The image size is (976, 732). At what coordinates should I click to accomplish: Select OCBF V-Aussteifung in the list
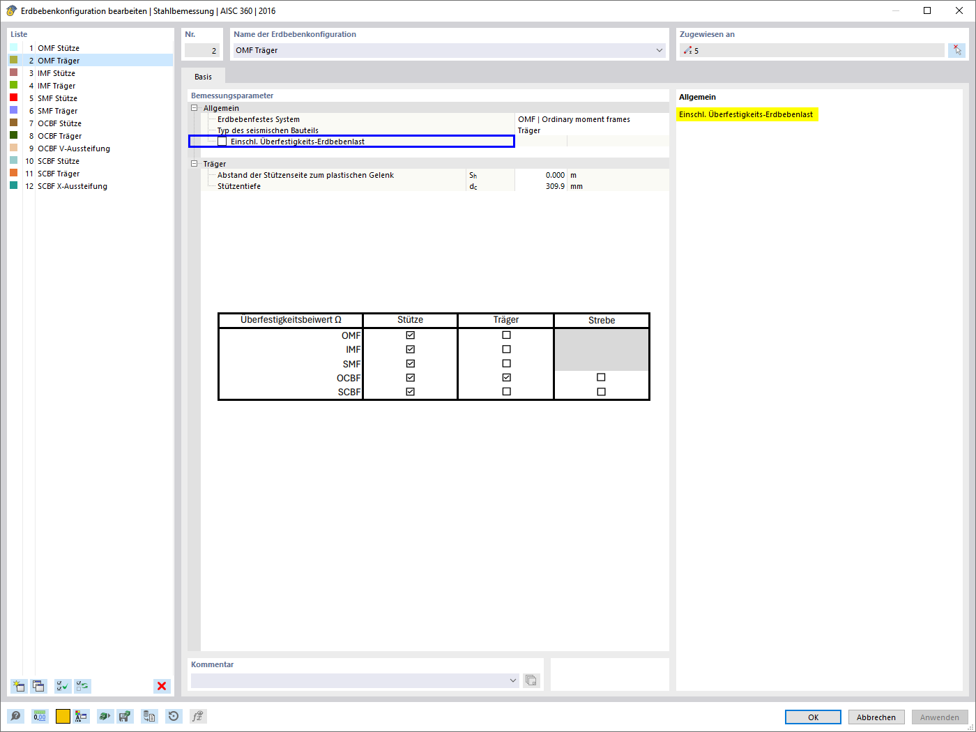pos(91,148)
